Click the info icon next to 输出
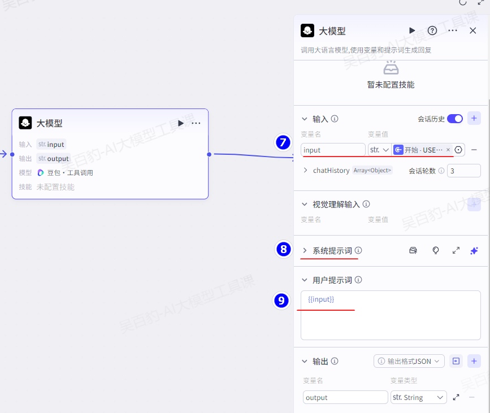The height and width of the screenshot is (413, 490). click(x=335, y=361)
